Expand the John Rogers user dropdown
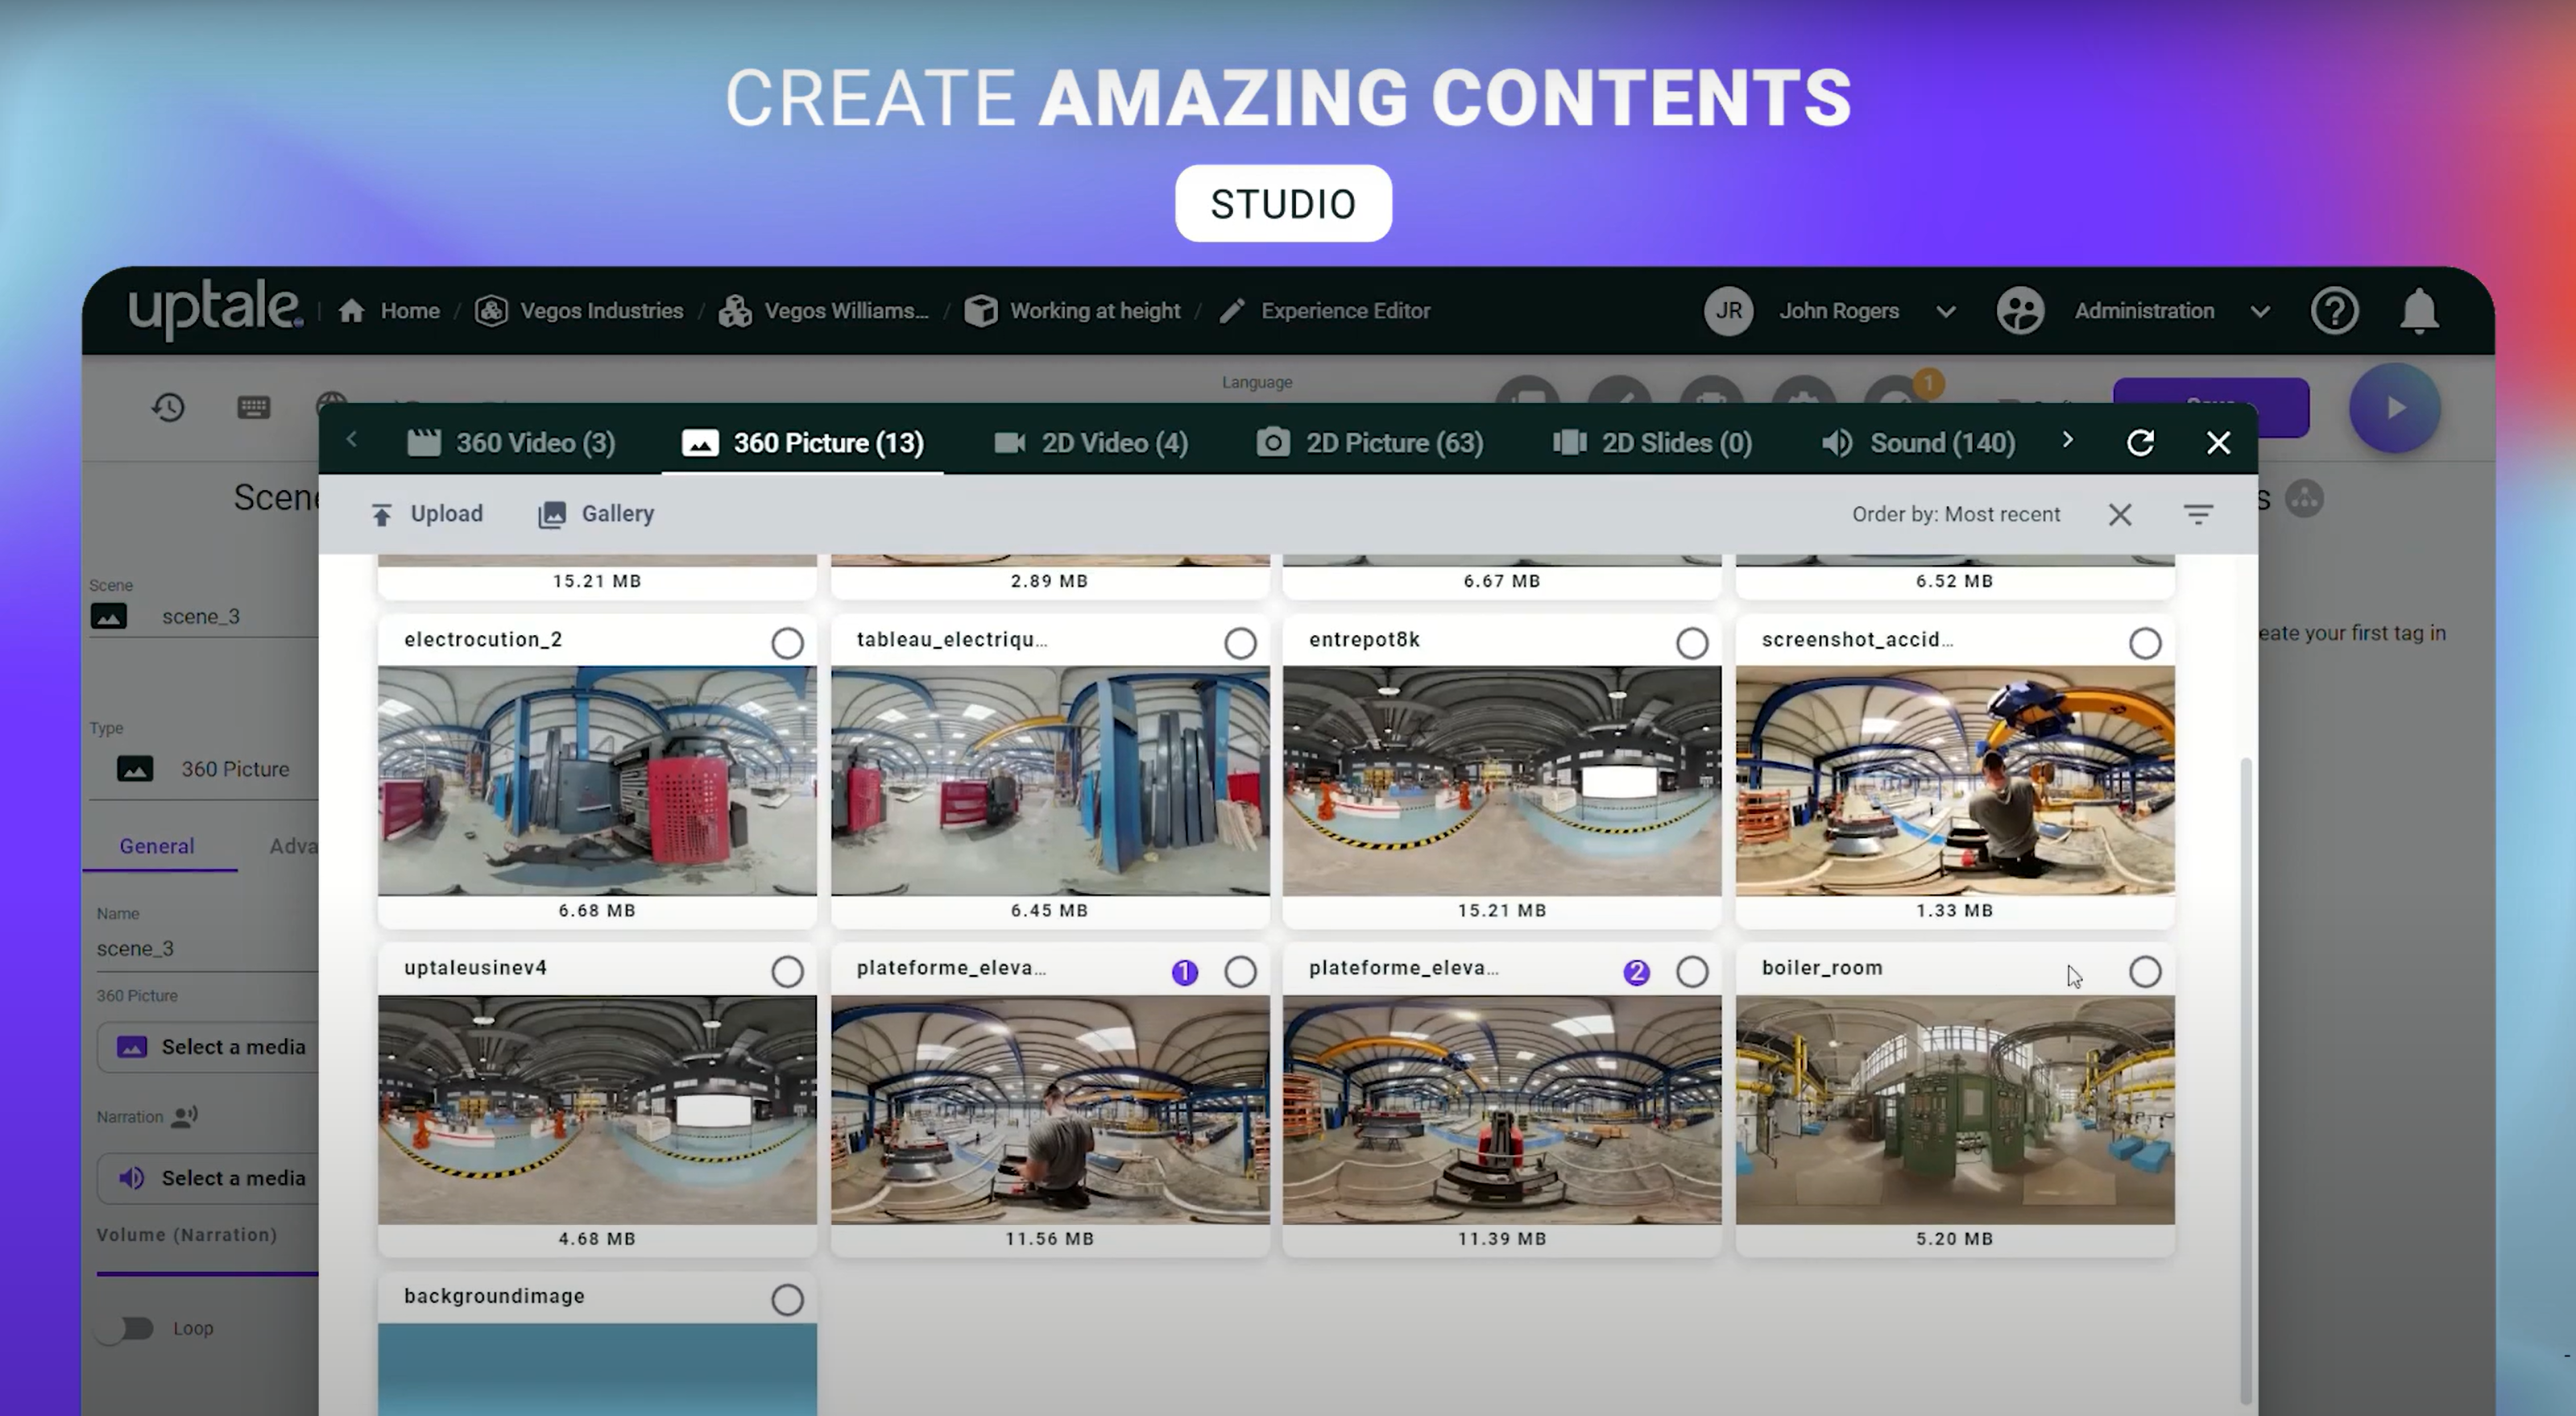 click(x=1945, y=311)
